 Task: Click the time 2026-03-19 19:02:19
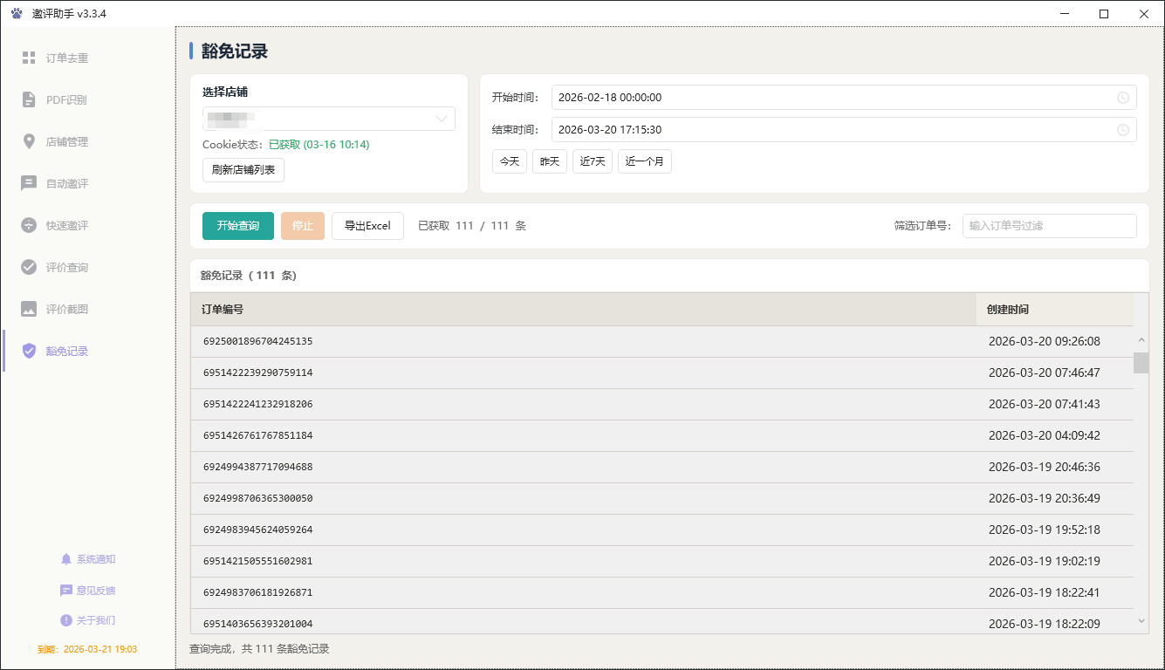tap(1045, 562)
